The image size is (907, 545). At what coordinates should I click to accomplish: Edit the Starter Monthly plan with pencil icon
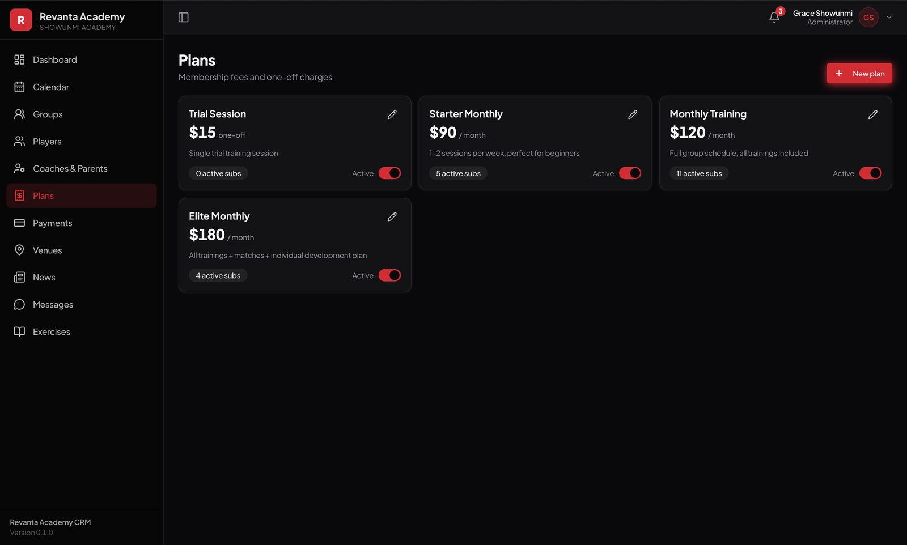[633, 114]
